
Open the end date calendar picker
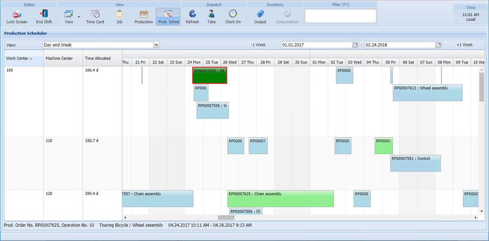pyautogui.click(x=438, y=45)
